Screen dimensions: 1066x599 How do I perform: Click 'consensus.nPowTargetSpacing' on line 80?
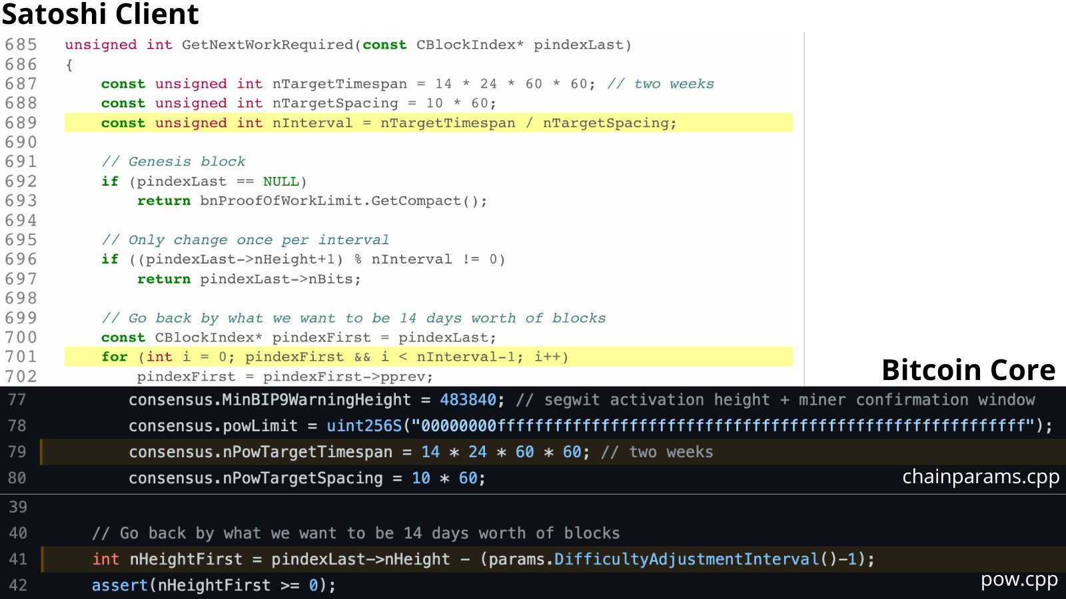click(255, 479)
